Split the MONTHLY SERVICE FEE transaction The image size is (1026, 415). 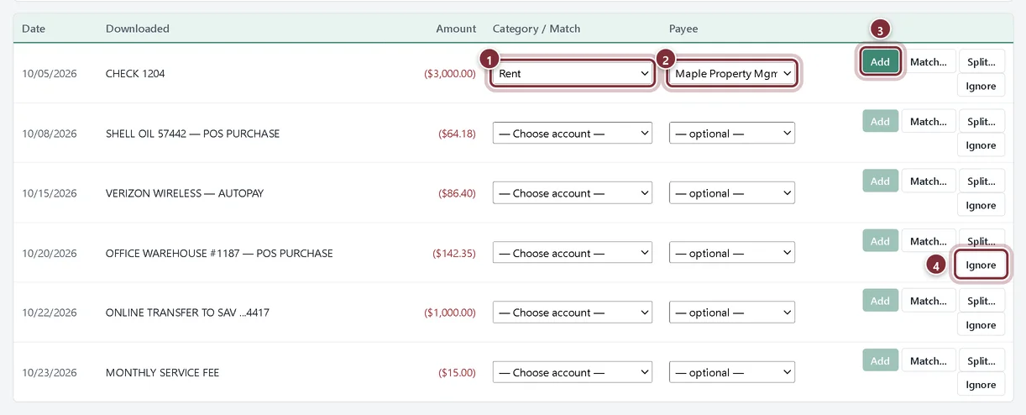pyautogui.click(x=982, y=360)
